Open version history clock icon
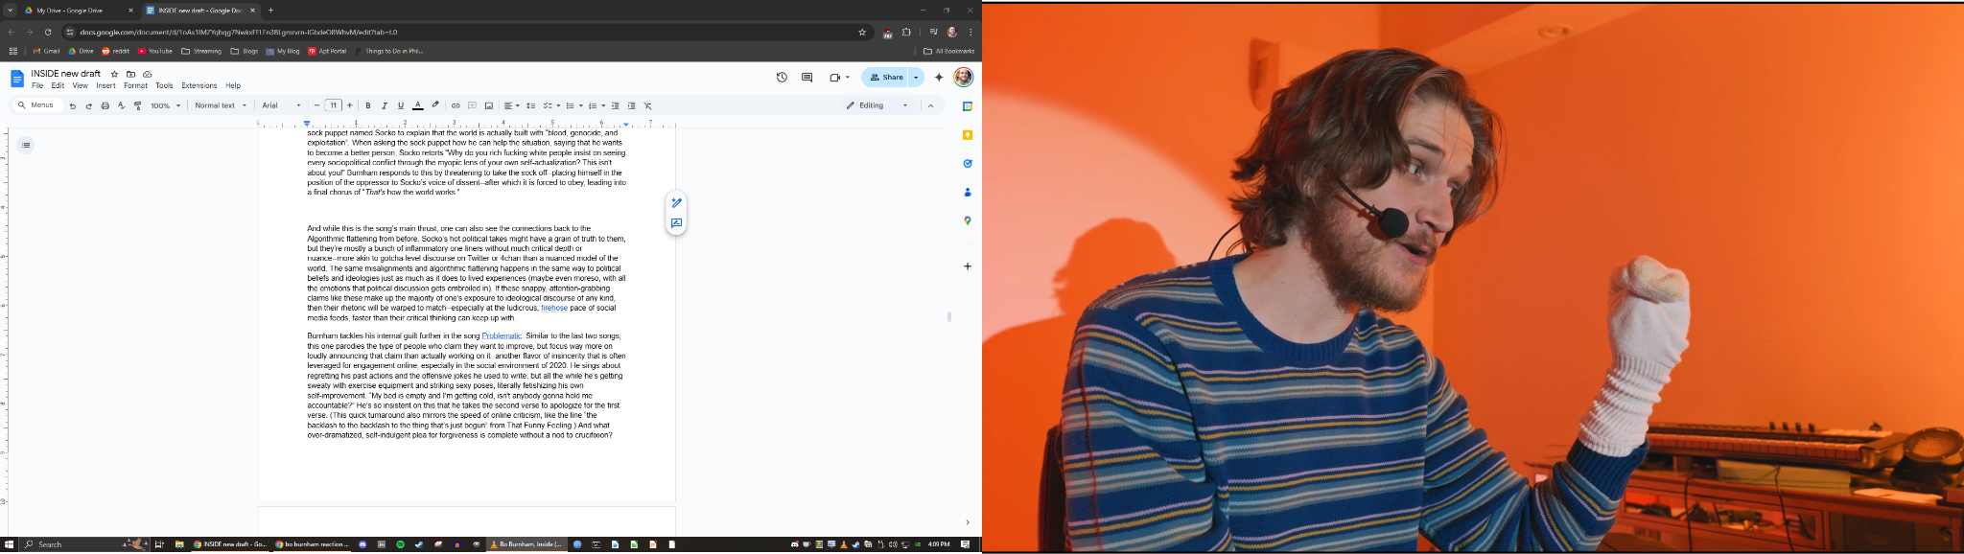Image resolution: width=1964 pixels, height=554 pixels. pos(782,78)
